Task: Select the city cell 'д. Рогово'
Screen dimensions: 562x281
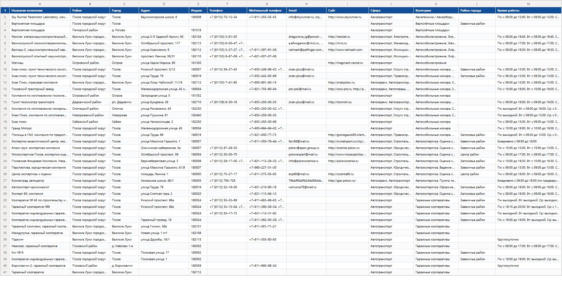Action: pos(124,30)
